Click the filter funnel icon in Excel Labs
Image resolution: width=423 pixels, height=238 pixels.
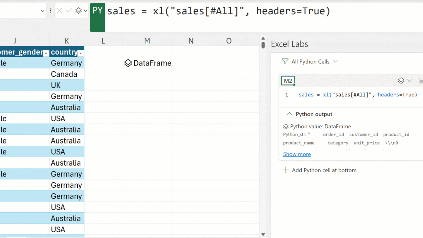[285, 61]
